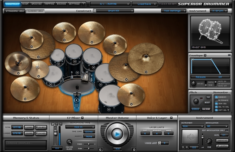Screen dimensions: 235x152
Task: Open the Kick instrument selector dropdown
Action: 192,126
